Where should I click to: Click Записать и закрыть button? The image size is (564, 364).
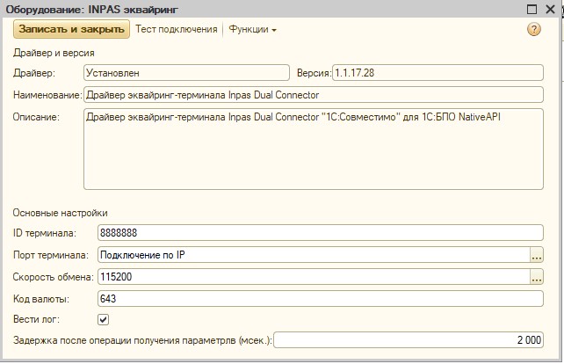click(71, 29)
